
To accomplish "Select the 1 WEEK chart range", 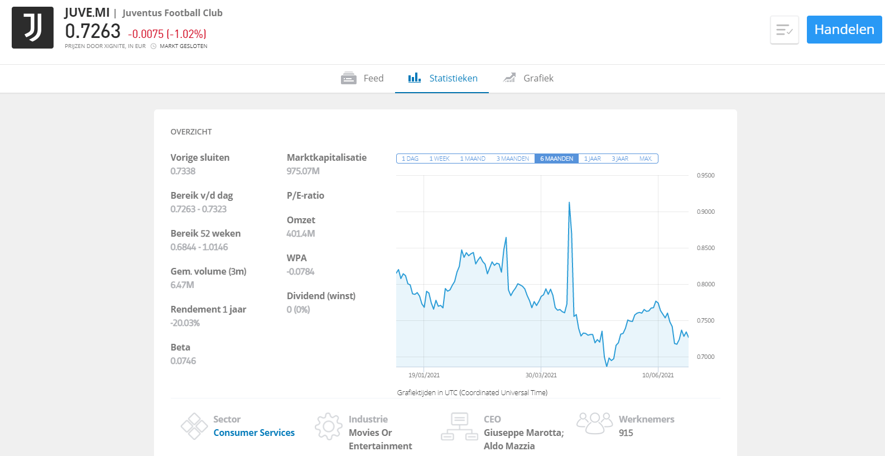I will coord(439,159).
